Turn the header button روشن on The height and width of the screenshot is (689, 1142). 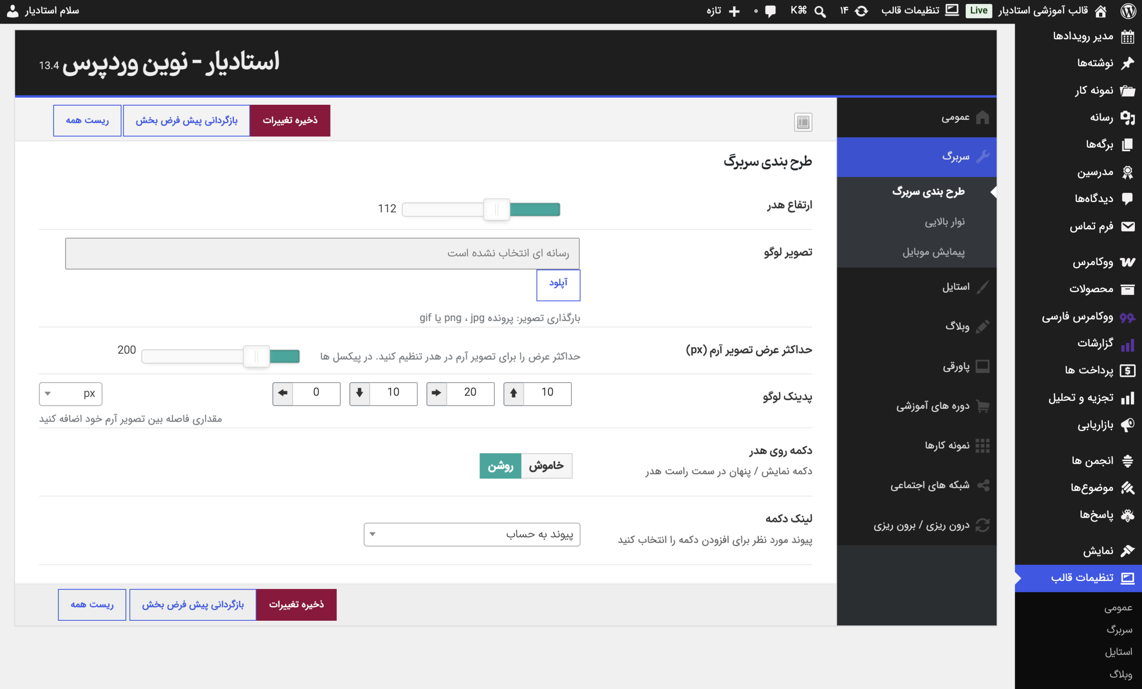(x=500, y=466)
